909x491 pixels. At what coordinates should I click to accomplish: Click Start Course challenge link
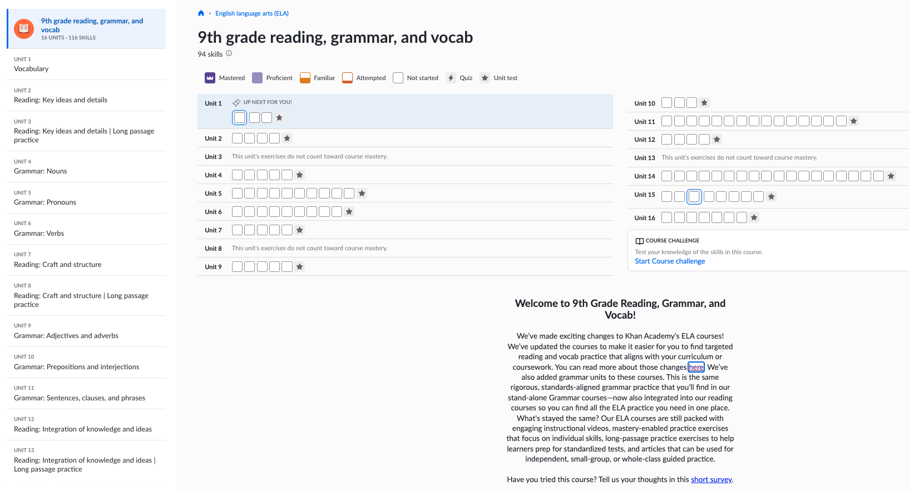point(670,261)
